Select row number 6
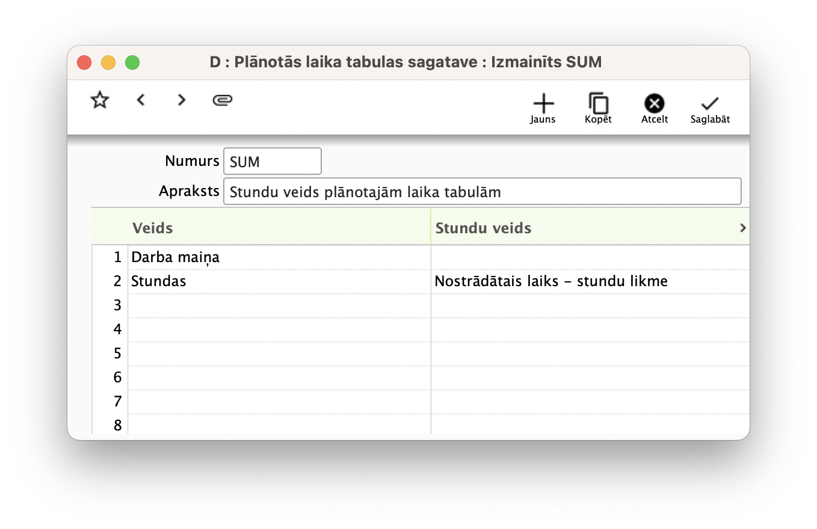 point(111,378)
